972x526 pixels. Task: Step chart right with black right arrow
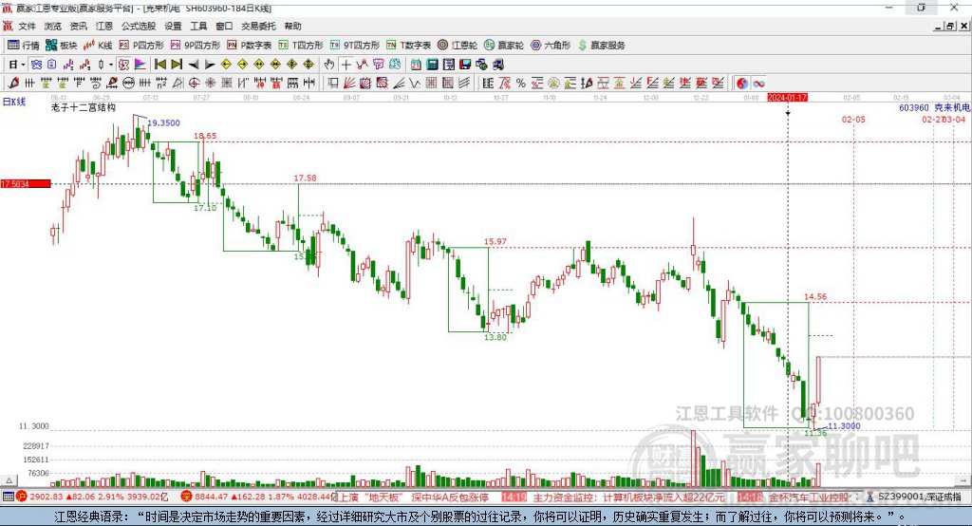pos(210,65)
